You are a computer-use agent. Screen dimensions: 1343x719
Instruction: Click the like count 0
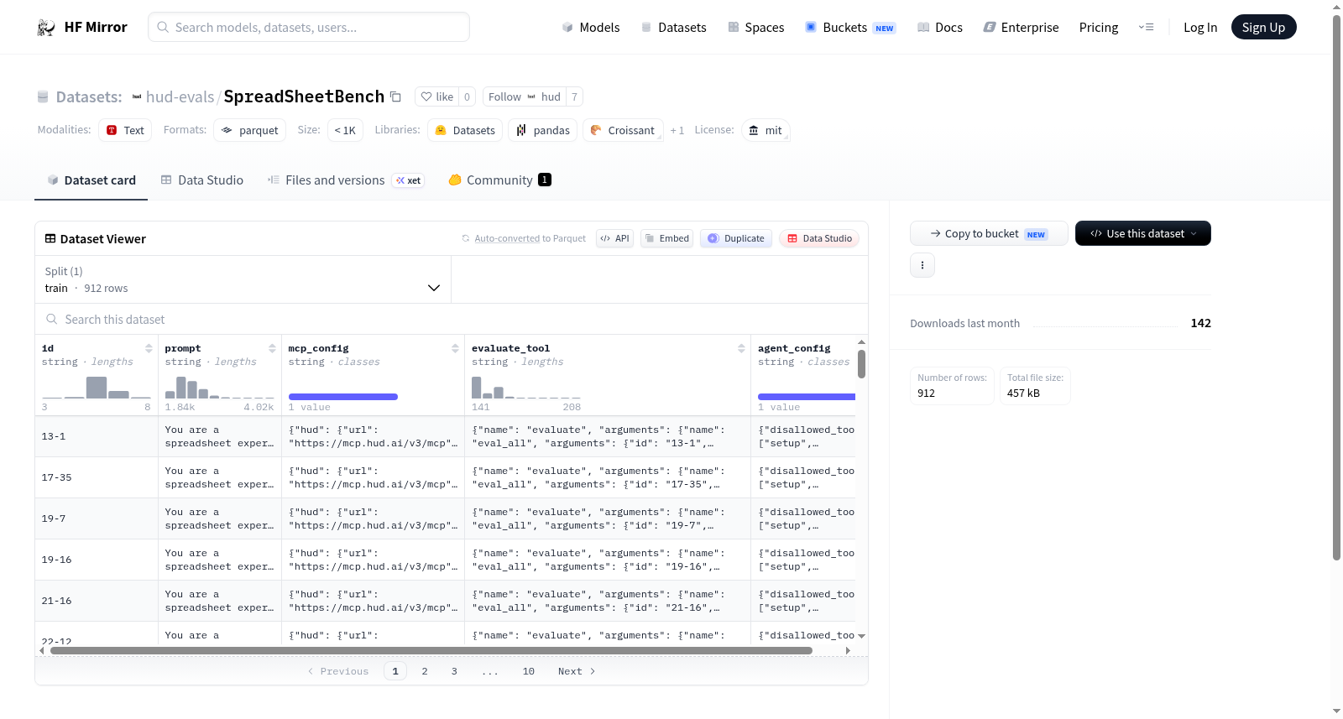pos(468,96)
